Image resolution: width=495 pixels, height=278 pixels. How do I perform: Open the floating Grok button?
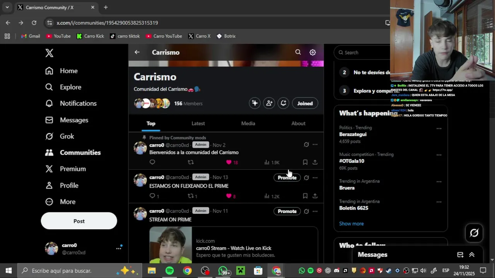[474, 233]
